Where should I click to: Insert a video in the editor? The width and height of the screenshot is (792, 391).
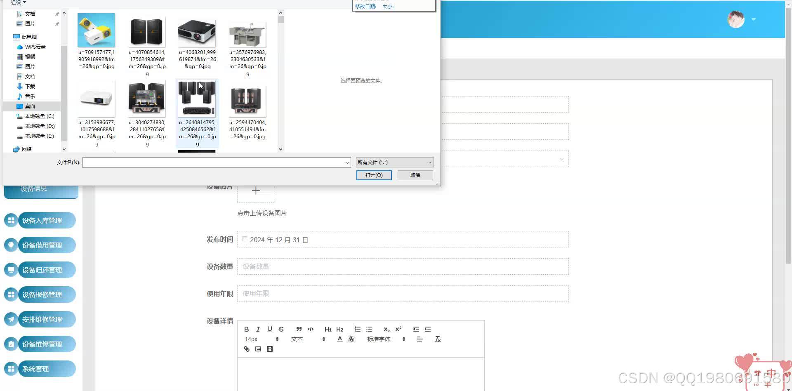pyautogui.click(x=269, y=349)
